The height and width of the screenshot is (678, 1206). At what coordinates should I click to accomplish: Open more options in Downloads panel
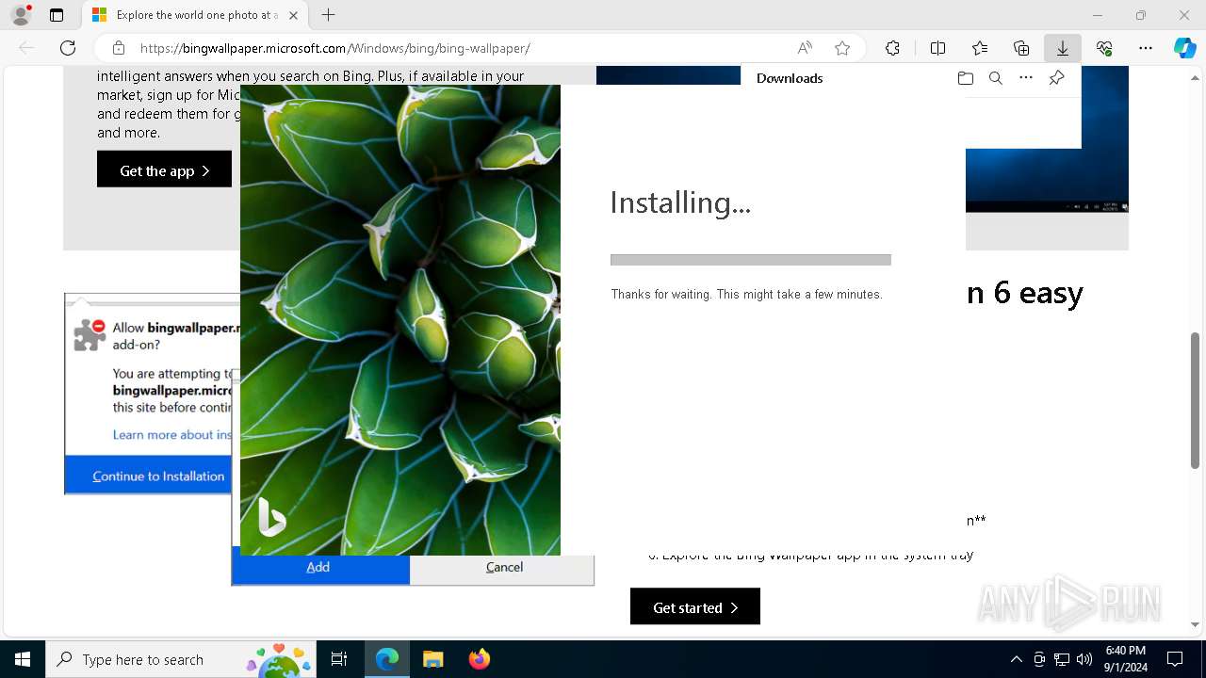pos(1026,78)
